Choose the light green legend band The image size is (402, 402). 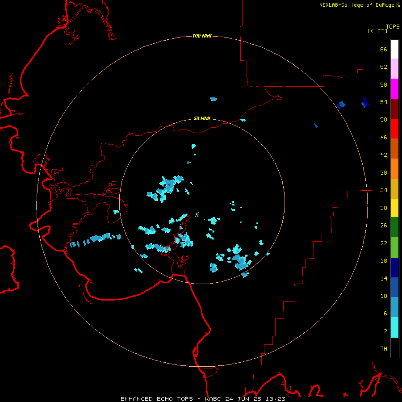click(394, 247)
